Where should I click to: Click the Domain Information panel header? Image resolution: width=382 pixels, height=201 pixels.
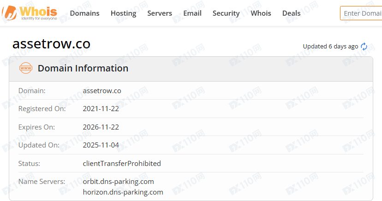pos(83,68)
